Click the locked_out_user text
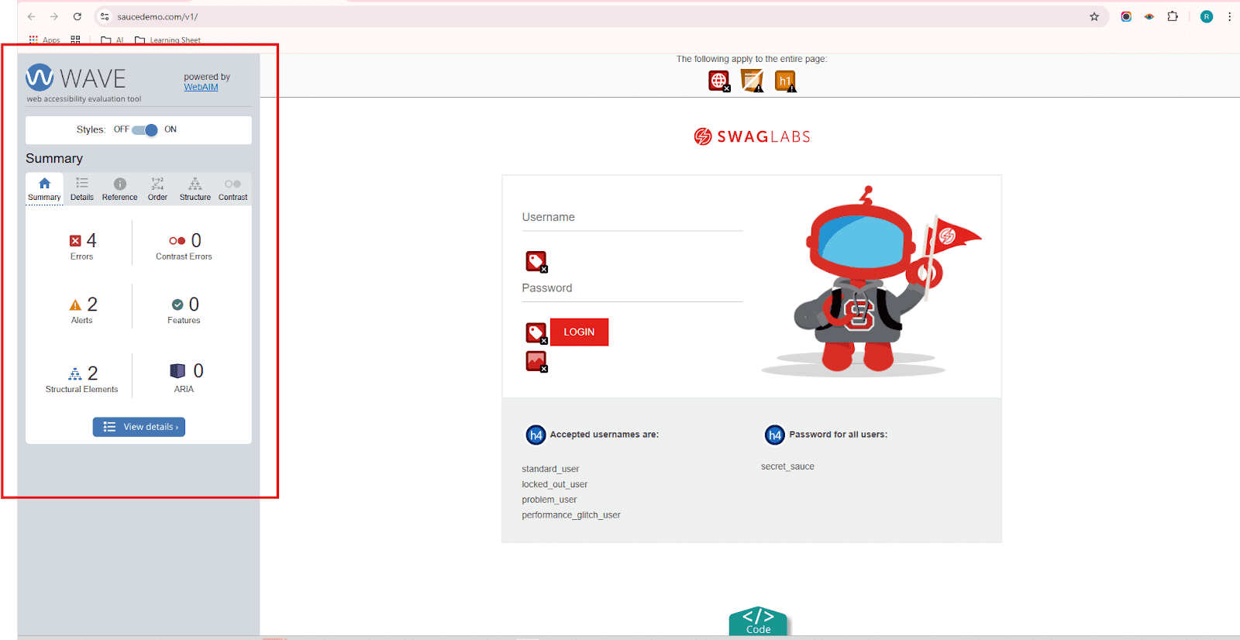 tap(555, 485)
